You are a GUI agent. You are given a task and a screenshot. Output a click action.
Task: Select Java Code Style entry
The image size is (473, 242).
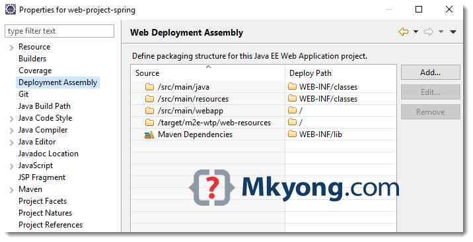click(45, 118)
